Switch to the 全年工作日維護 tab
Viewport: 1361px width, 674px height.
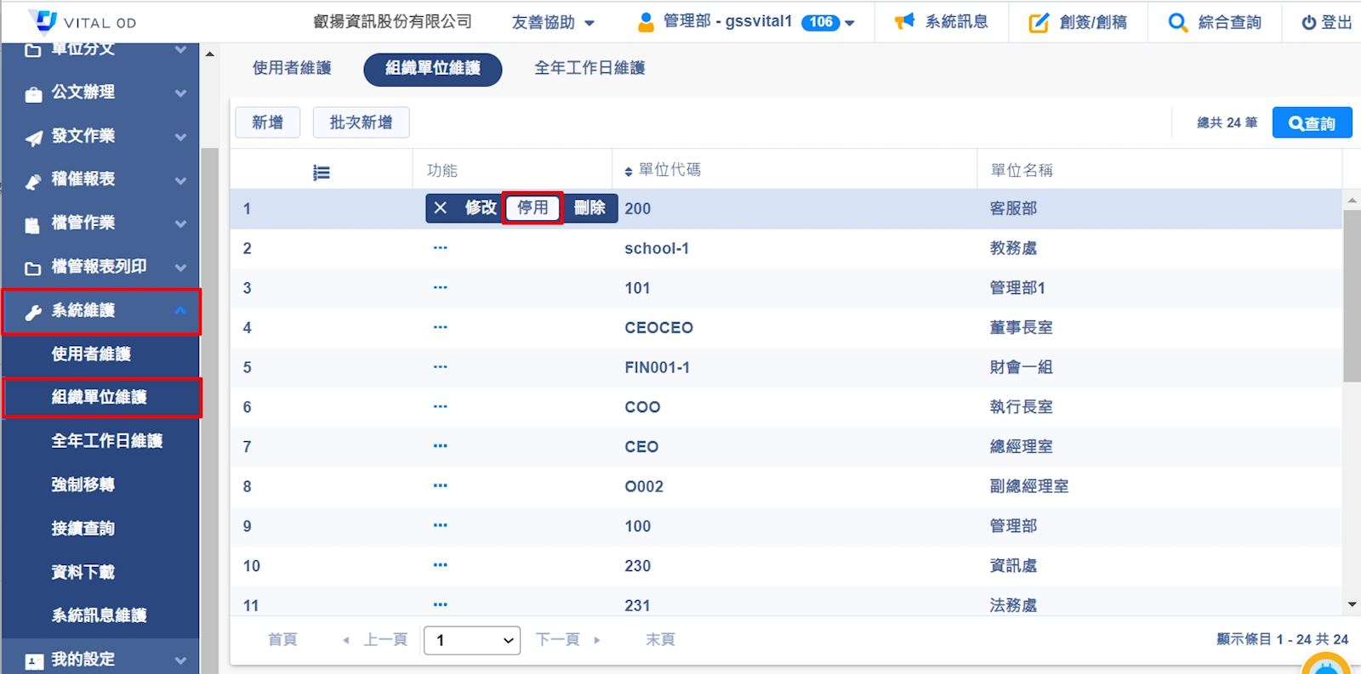pos(589,68)
